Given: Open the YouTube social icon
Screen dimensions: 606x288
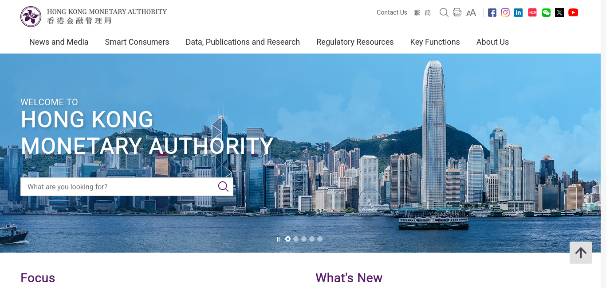Looking at the screenshot, I should point(573,12).
